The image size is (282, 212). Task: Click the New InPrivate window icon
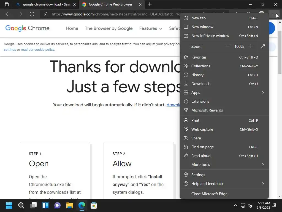186,36
